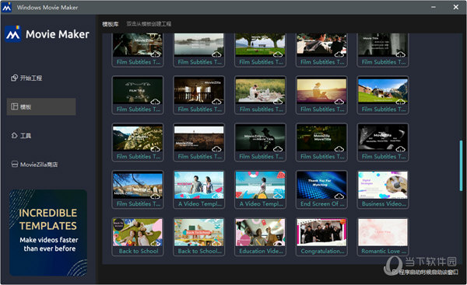Click cloud icon on beach couple A Video Templ card

(x=216, y=196)
